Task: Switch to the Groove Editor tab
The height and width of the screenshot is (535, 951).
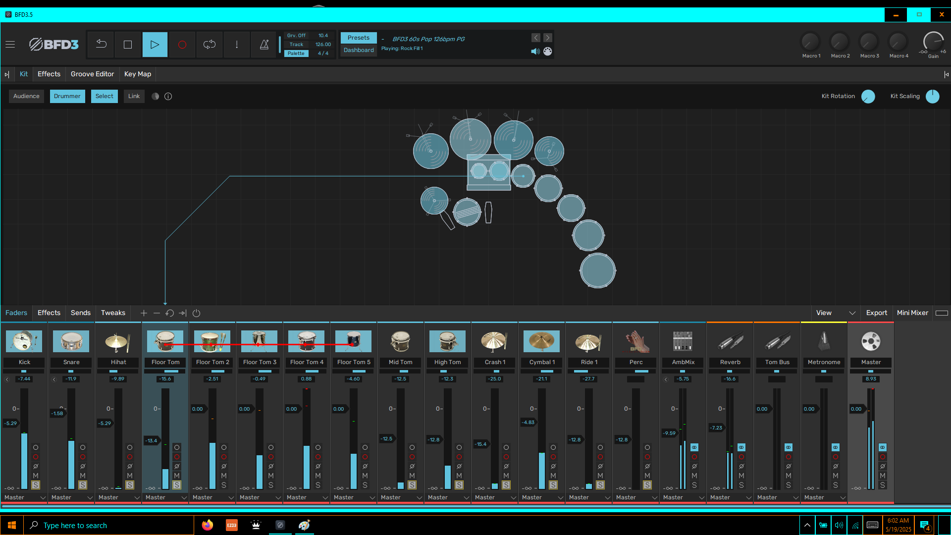Action: coord(92,74)
